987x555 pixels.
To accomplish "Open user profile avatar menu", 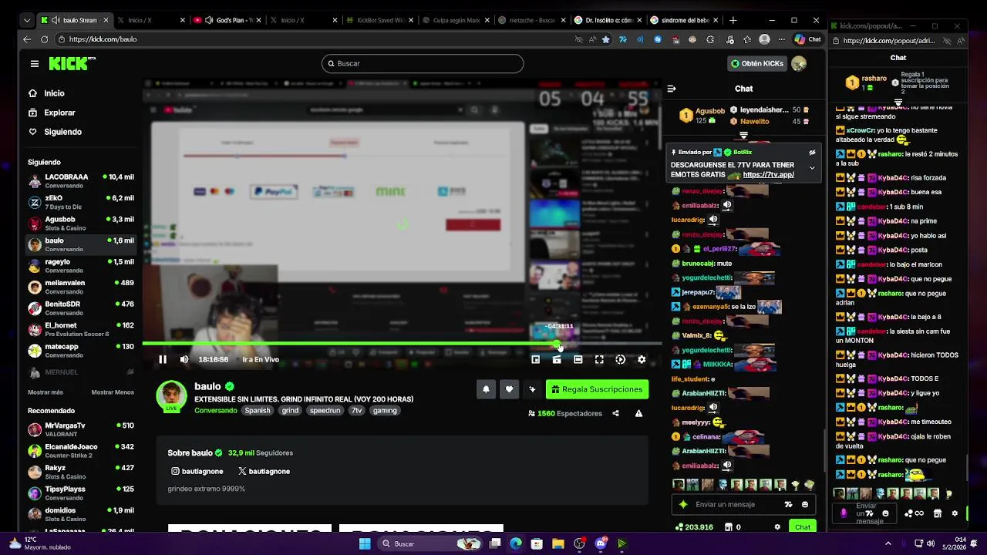I will 799,63.
